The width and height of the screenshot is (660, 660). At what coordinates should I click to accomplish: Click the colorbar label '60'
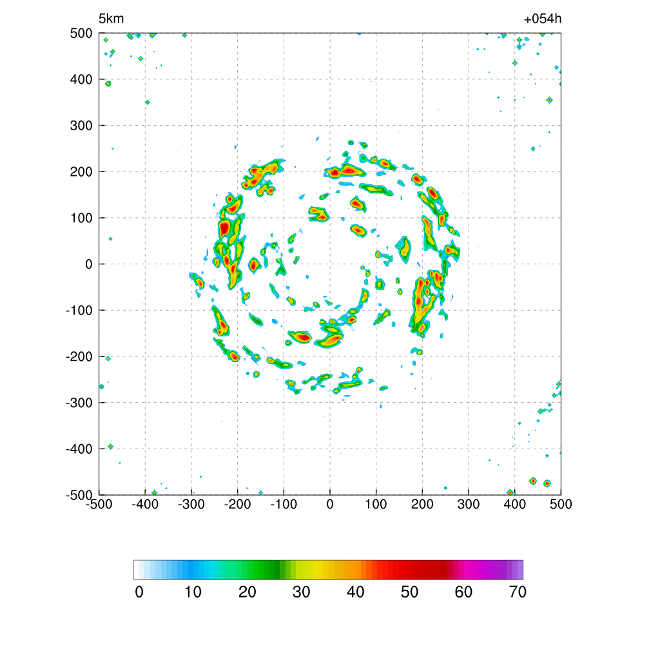tap(463, 592)
